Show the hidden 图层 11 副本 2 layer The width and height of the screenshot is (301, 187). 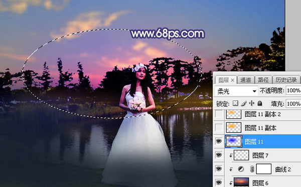click(219, 114)
